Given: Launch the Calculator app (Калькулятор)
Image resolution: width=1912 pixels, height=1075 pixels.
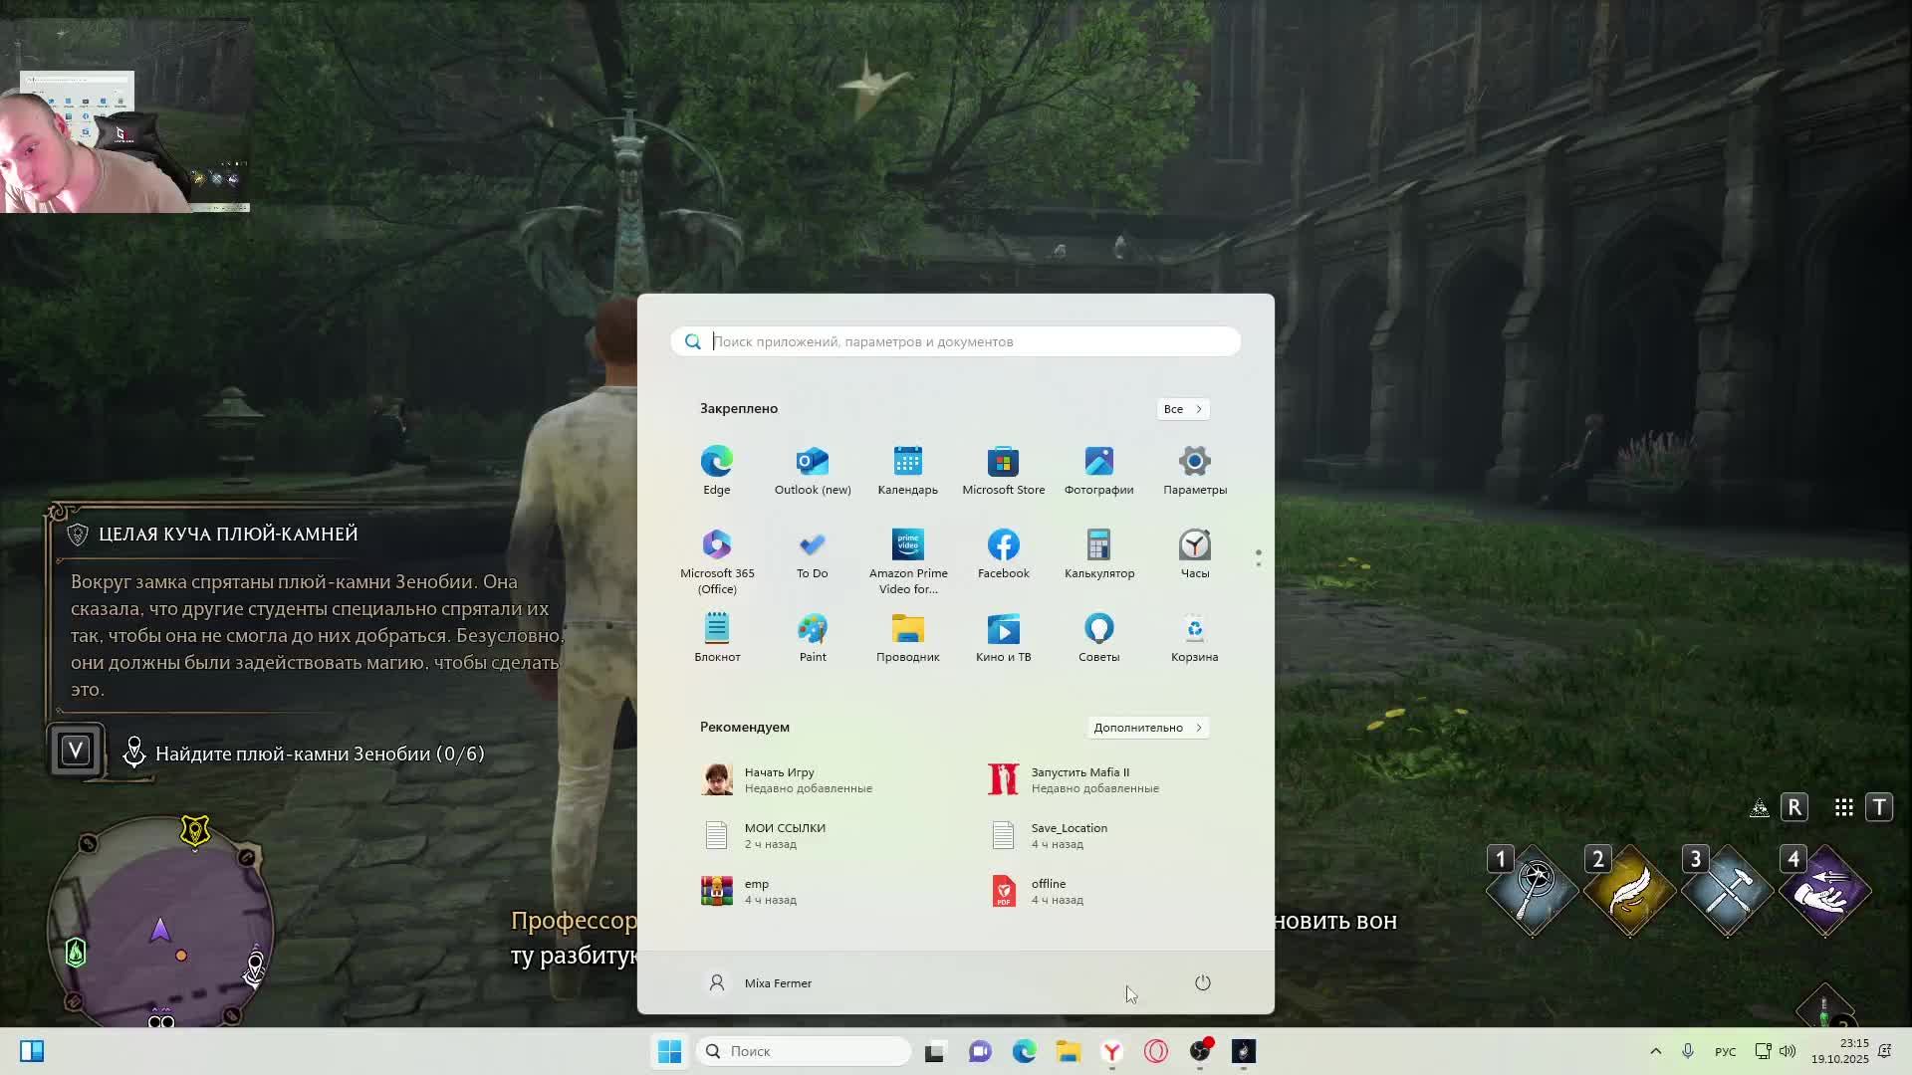Looking at the screenshot, I should [x=1098, y=553].
